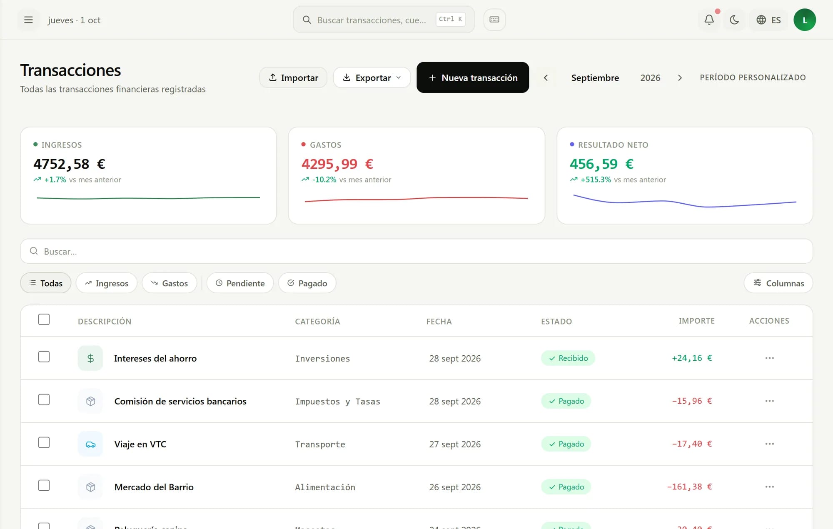833x529 pixels.
Task: Open actions menu for Intereses del ahorro
Action: click(x=769, y=358)
